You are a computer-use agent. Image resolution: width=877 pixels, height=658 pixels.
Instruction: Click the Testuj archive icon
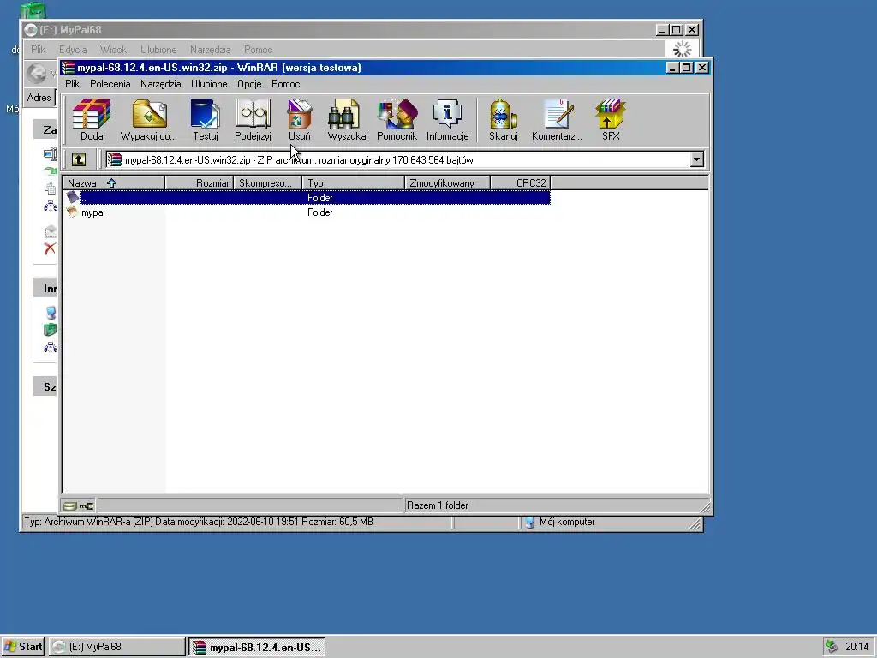206,119
